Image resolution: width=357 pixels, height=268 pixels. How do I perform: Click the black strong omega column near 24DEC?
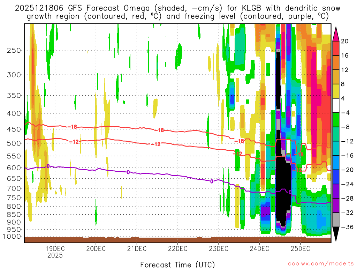(283, 180)
